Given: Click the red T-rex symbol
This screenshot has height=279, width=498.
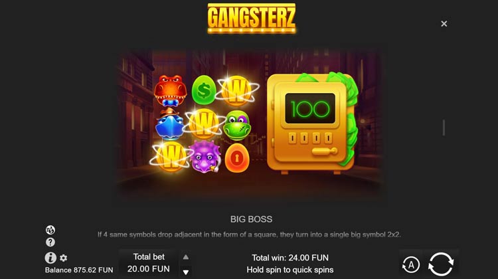Looking at the screenshot, I should pyautogui.click(x=170, y=90).
